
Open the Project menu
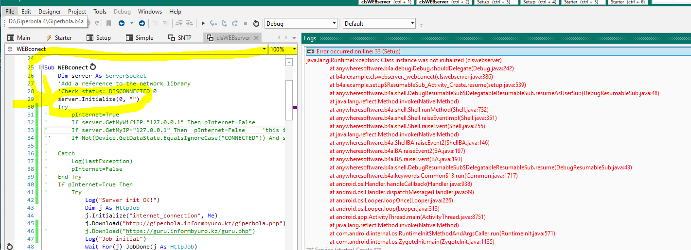(x=77, y=11)
